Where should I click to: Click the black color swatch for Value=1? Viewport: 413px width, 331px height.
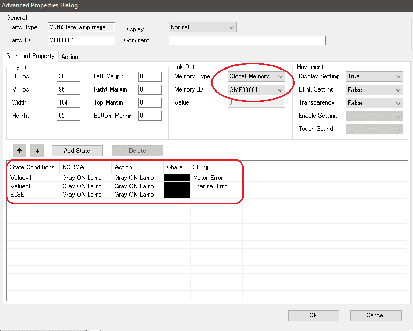pyautogui.click(x=177, y=178)
